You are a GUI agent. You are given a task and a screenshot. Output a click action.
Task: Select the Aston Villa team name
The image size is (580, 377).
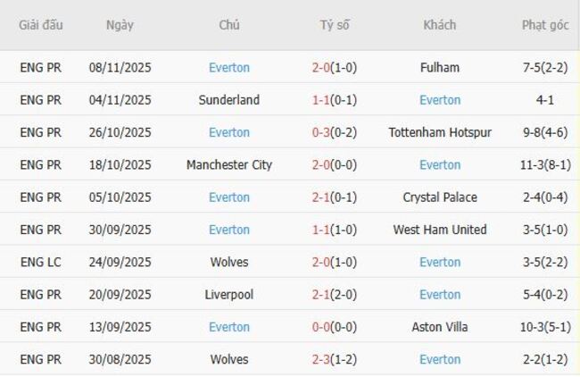[x=440, y=327]
